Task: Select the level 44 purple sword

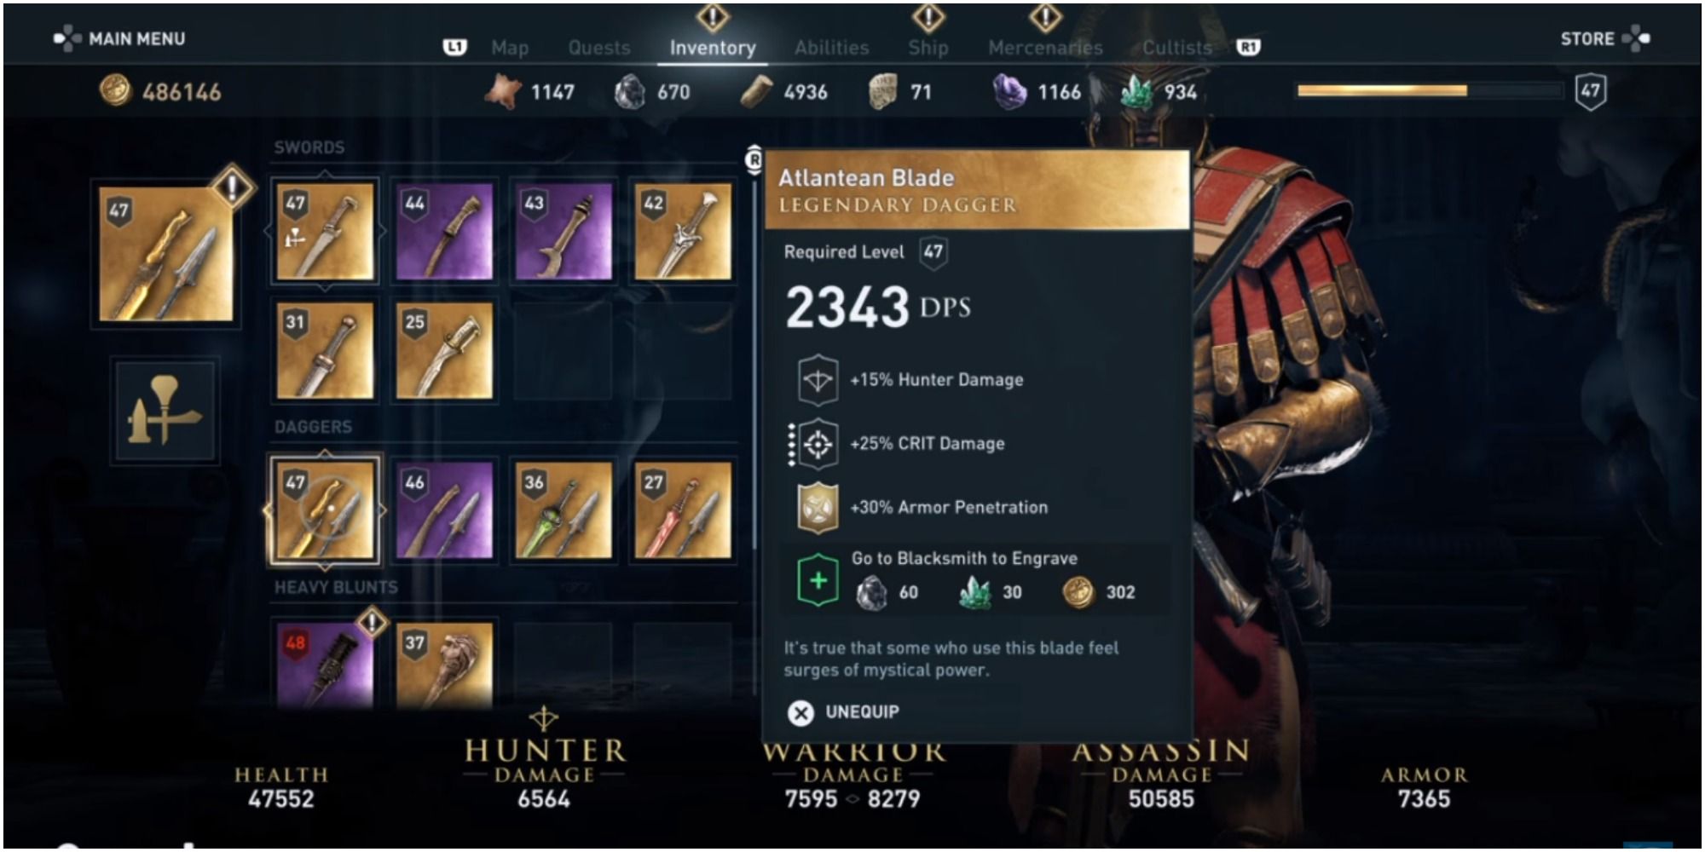Action: coord(444,232)
